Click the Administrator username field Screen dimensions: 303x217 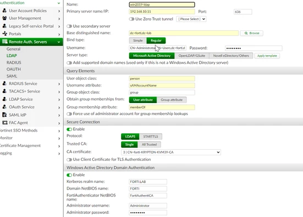148,205
